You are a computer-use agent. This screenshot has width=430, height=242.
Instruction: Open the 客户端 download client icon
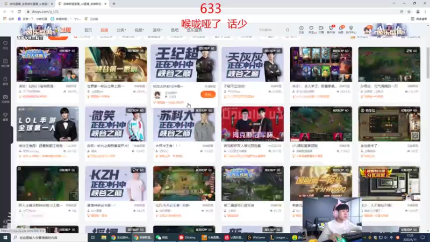(331, 30)
